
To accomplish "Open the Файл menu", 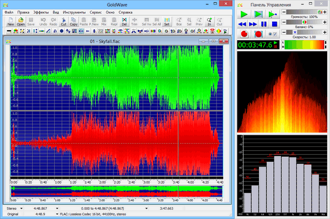I will (9, 13).
